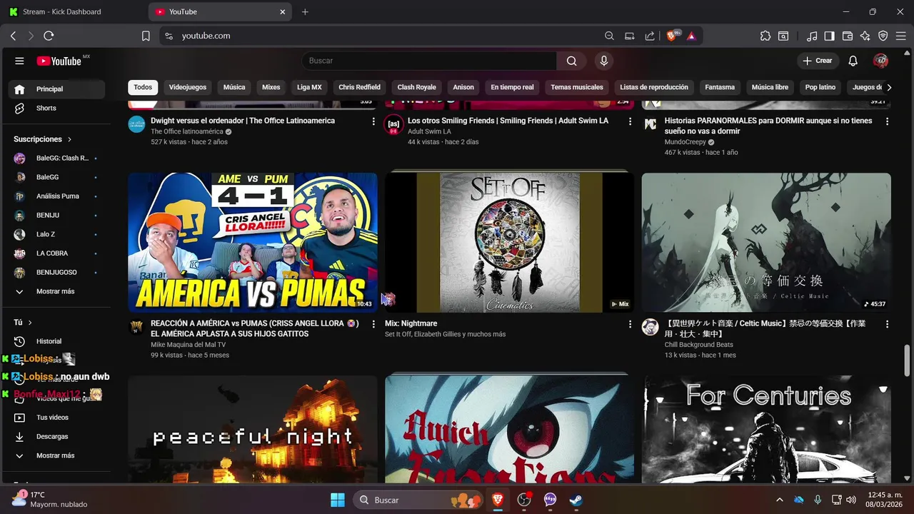
Task: Select the Videojuegos filter chip
Action: click(188, 87)
